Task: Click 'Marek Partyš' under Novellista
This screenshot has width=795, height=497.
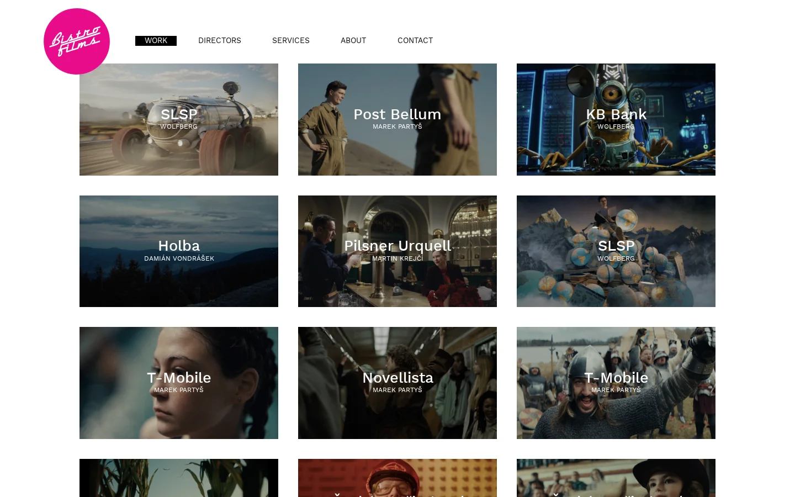Action: pos(397,390)
